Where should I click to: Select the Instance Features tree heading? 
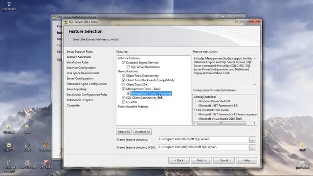pos(129,58)
